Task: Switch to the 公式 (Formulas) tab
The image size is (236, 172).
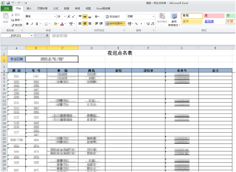Action: click(56, 9)
